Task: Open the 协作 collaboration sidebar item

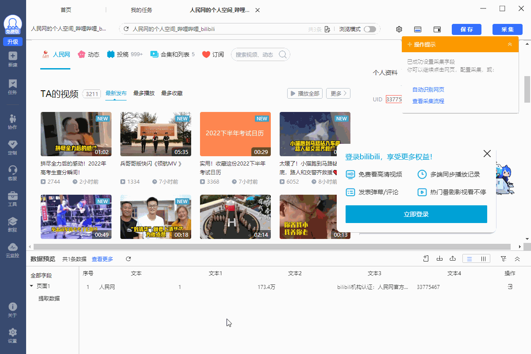Action: [x=12, y=122]
